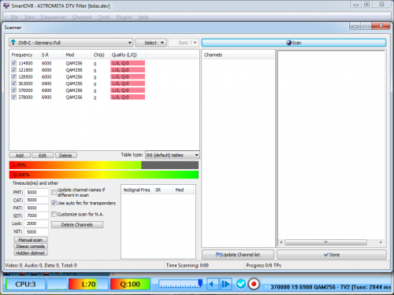Uncheck the 378000 frequency checkbox
The height and width of the screenshot is (295, 394).
[x=14, y=97]
